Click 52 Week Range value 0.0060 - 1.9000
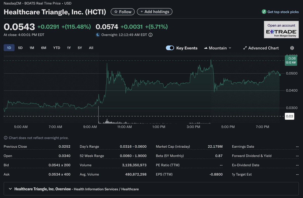The width and height of the screenshot is (303, 198). (133, 156)
